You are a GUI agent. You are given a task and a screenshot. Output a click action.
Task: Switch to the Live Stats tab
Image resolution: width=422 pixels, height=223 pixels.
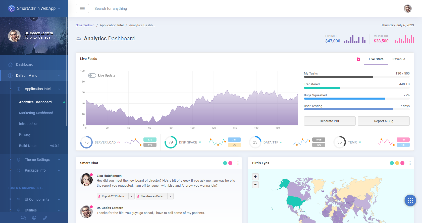click(x=376, y=59)
